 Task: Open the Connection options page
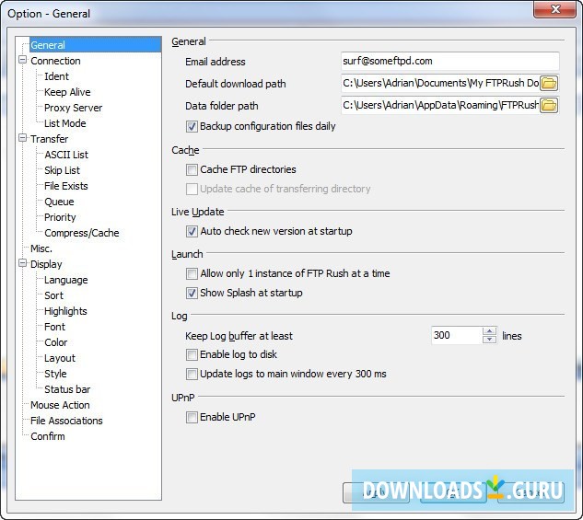coord(55,61)
